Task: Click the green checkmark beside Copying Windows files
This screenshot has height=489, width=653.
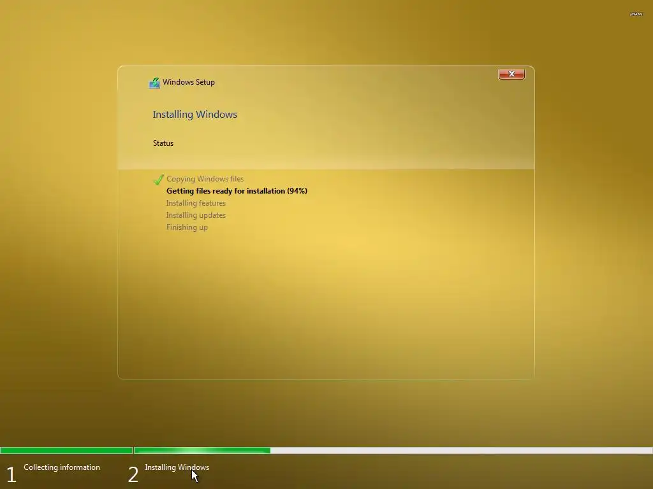Action: click(x=158, y=180)
